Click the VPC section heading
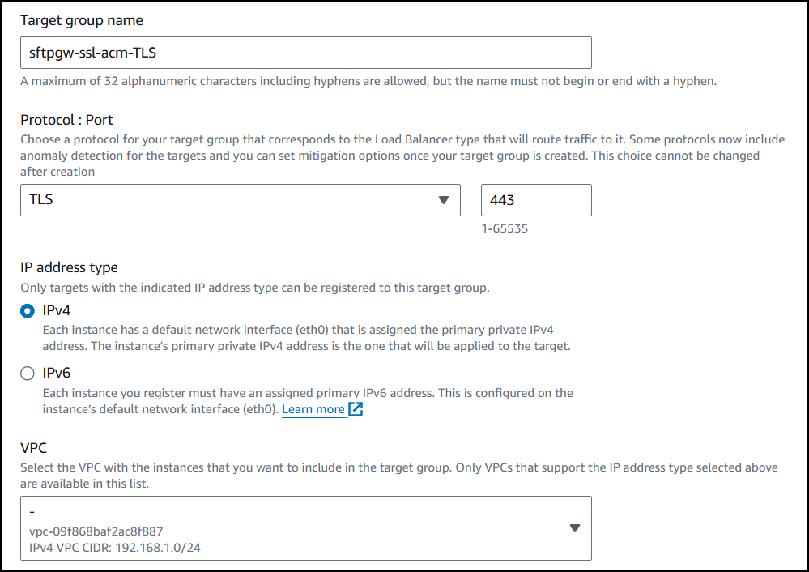This screenshot has width=809, height=572. tap(33, 446)
